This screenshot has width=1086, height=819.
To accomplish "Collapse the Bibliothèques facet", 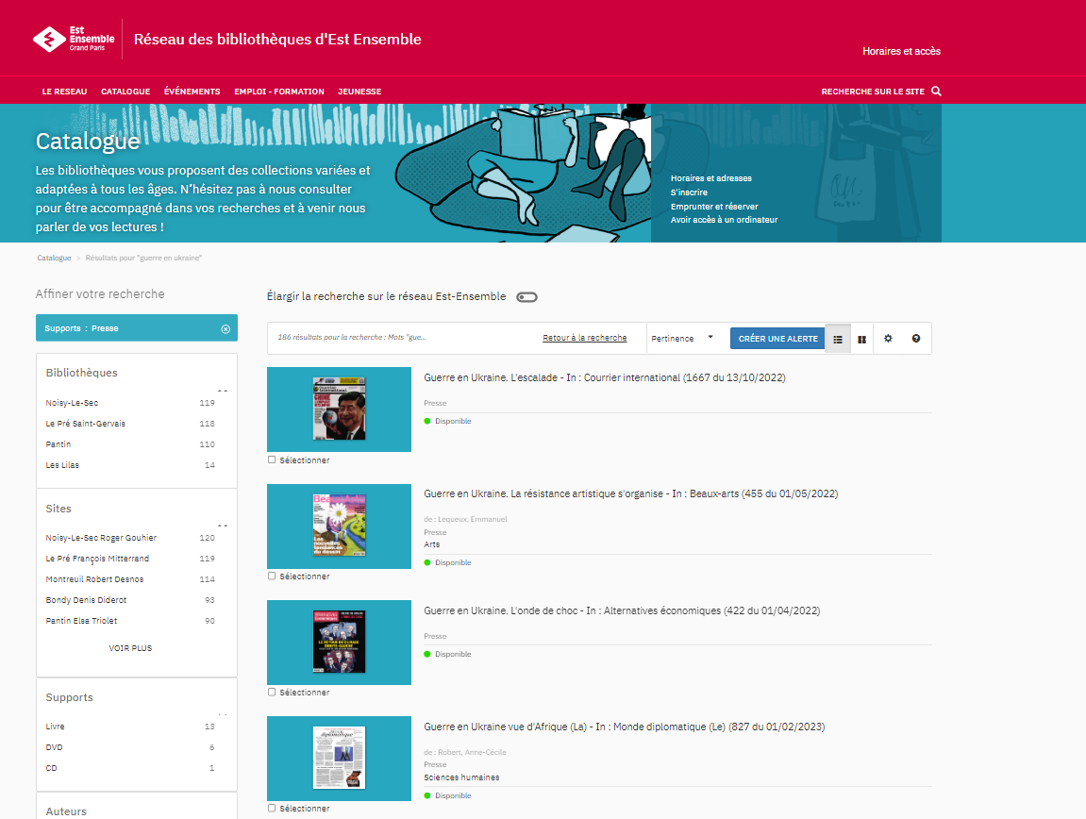I will pyautogui.click(x=223, y=391).
